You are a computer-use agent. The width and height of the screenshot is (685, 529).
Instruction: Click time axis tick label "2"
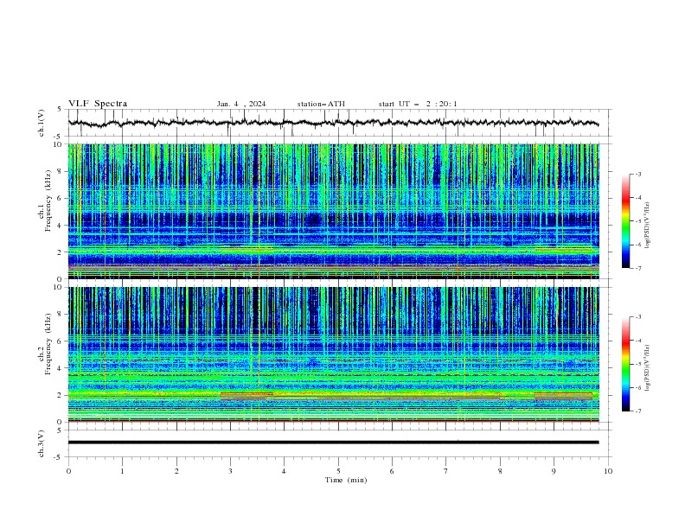[x=176, y=471]
